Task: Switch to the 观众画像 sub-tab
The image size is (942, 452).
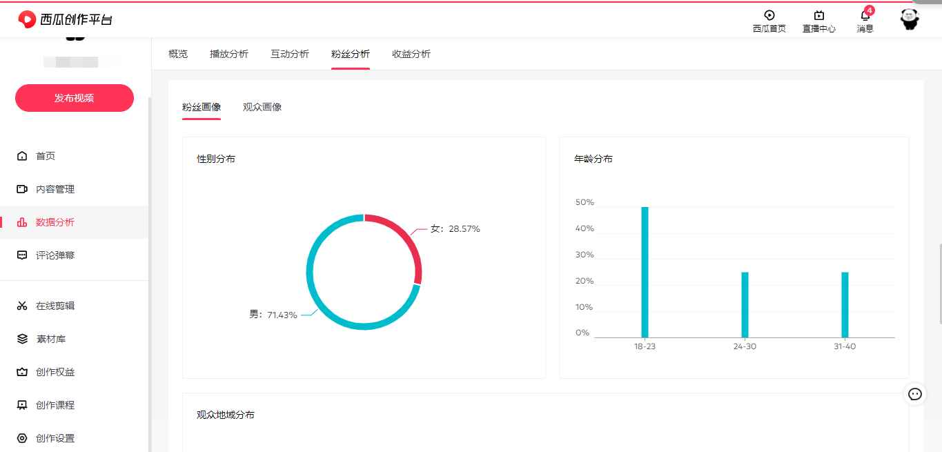Action: tap(262, 107)
